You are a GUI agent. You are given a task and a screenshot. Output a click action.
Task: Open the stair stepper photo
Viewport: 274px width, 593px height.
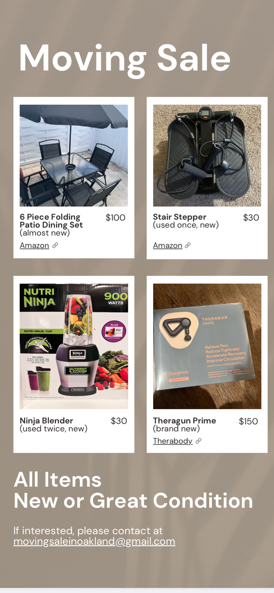pos(207,155)
